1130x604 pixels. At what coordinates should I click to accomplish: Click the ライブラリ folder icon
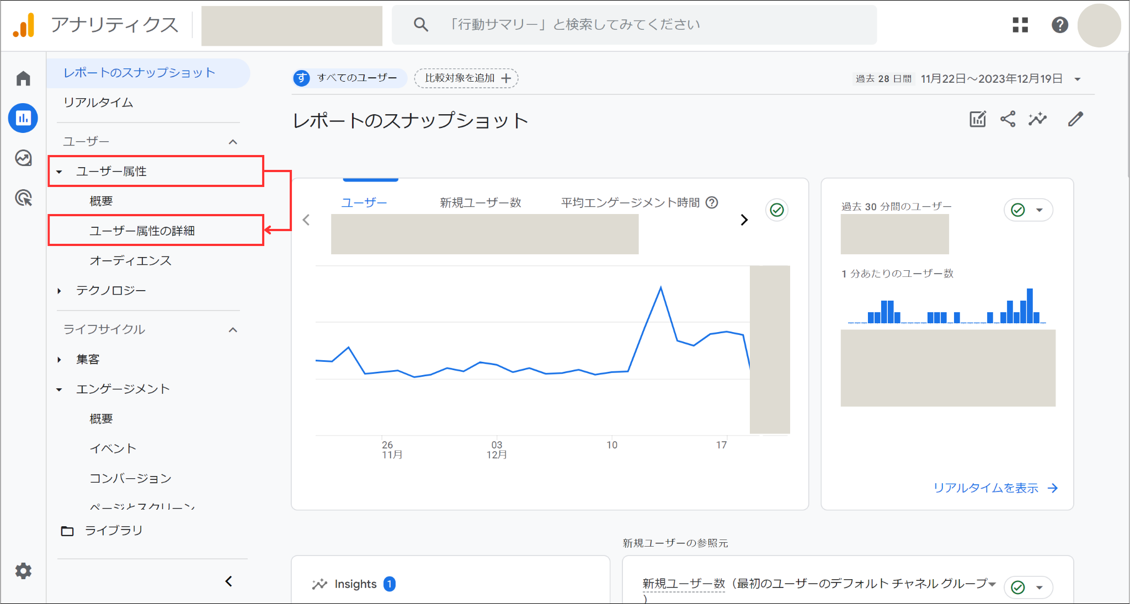[67, 531]
